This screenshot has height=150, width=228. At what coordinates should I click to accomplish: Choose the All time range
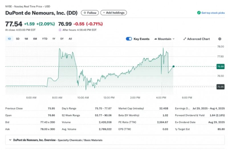[70, 39]
